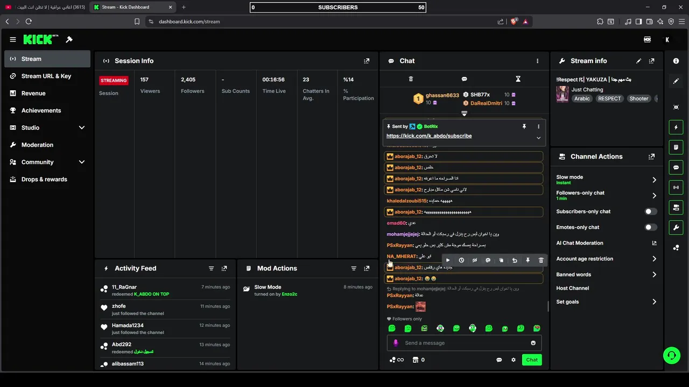Click the chat identity bubble beside gear

coord(499,360)
